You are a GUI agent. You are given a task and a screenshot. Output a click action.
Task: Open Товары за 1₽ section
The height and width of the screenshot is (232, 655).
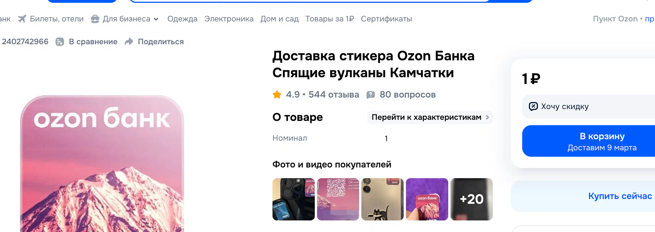pos(329,19)
